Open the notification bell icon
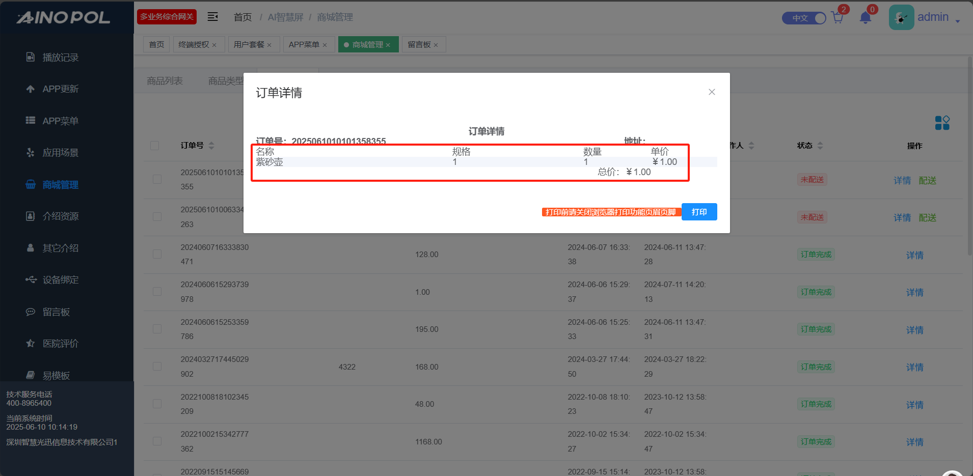This screenshot has width=973, height=476. 865,18
